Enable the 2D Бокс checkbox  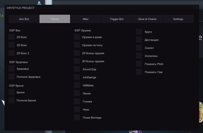(11, 37)
